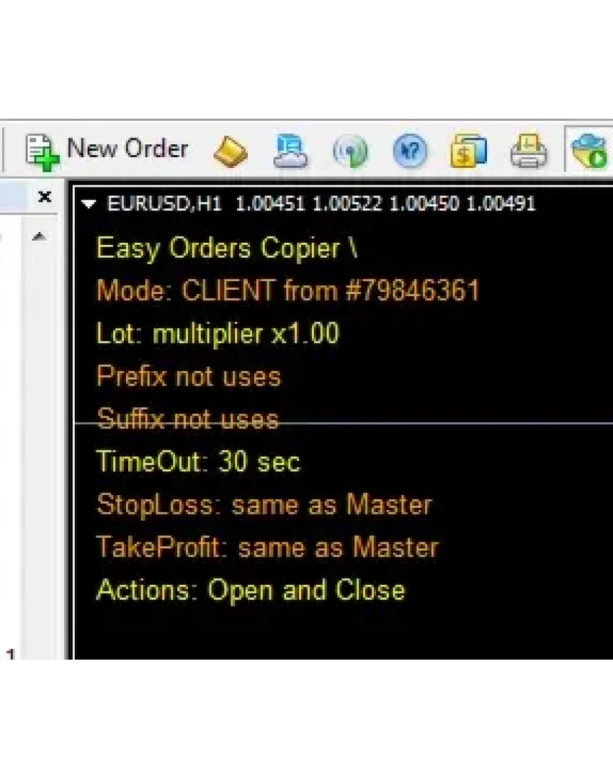Viewport: 613px width, 779px height.
Task: Click the Actions: Open and Close text
Action: pyautogui.click(x=251, y=590)
